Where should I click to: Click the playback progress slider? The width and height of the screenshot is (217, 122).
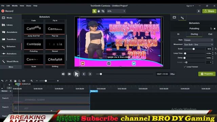[x=124, y=74]
